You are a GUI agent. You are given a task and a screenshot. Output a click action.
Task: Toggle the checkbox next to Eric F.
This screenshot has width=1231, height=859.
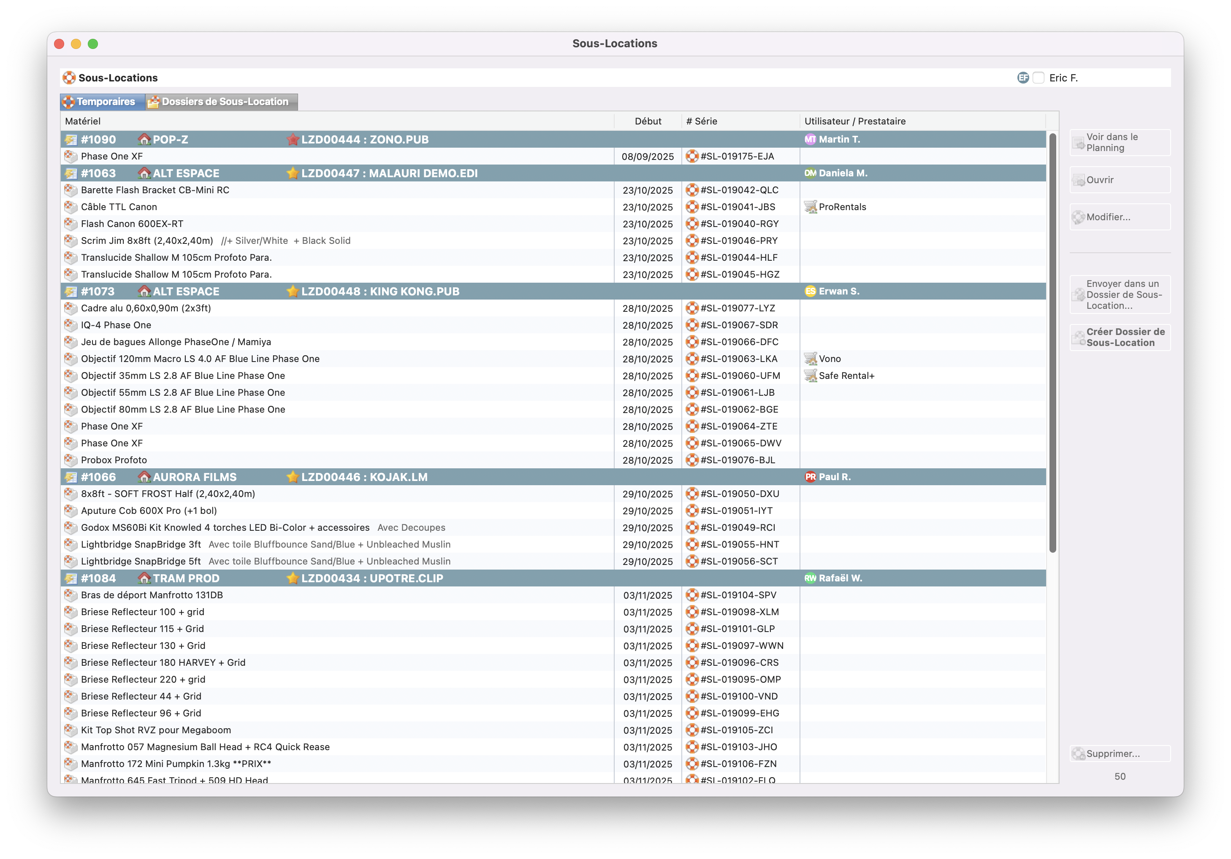pyautogui.click(x=1038, y=78)
